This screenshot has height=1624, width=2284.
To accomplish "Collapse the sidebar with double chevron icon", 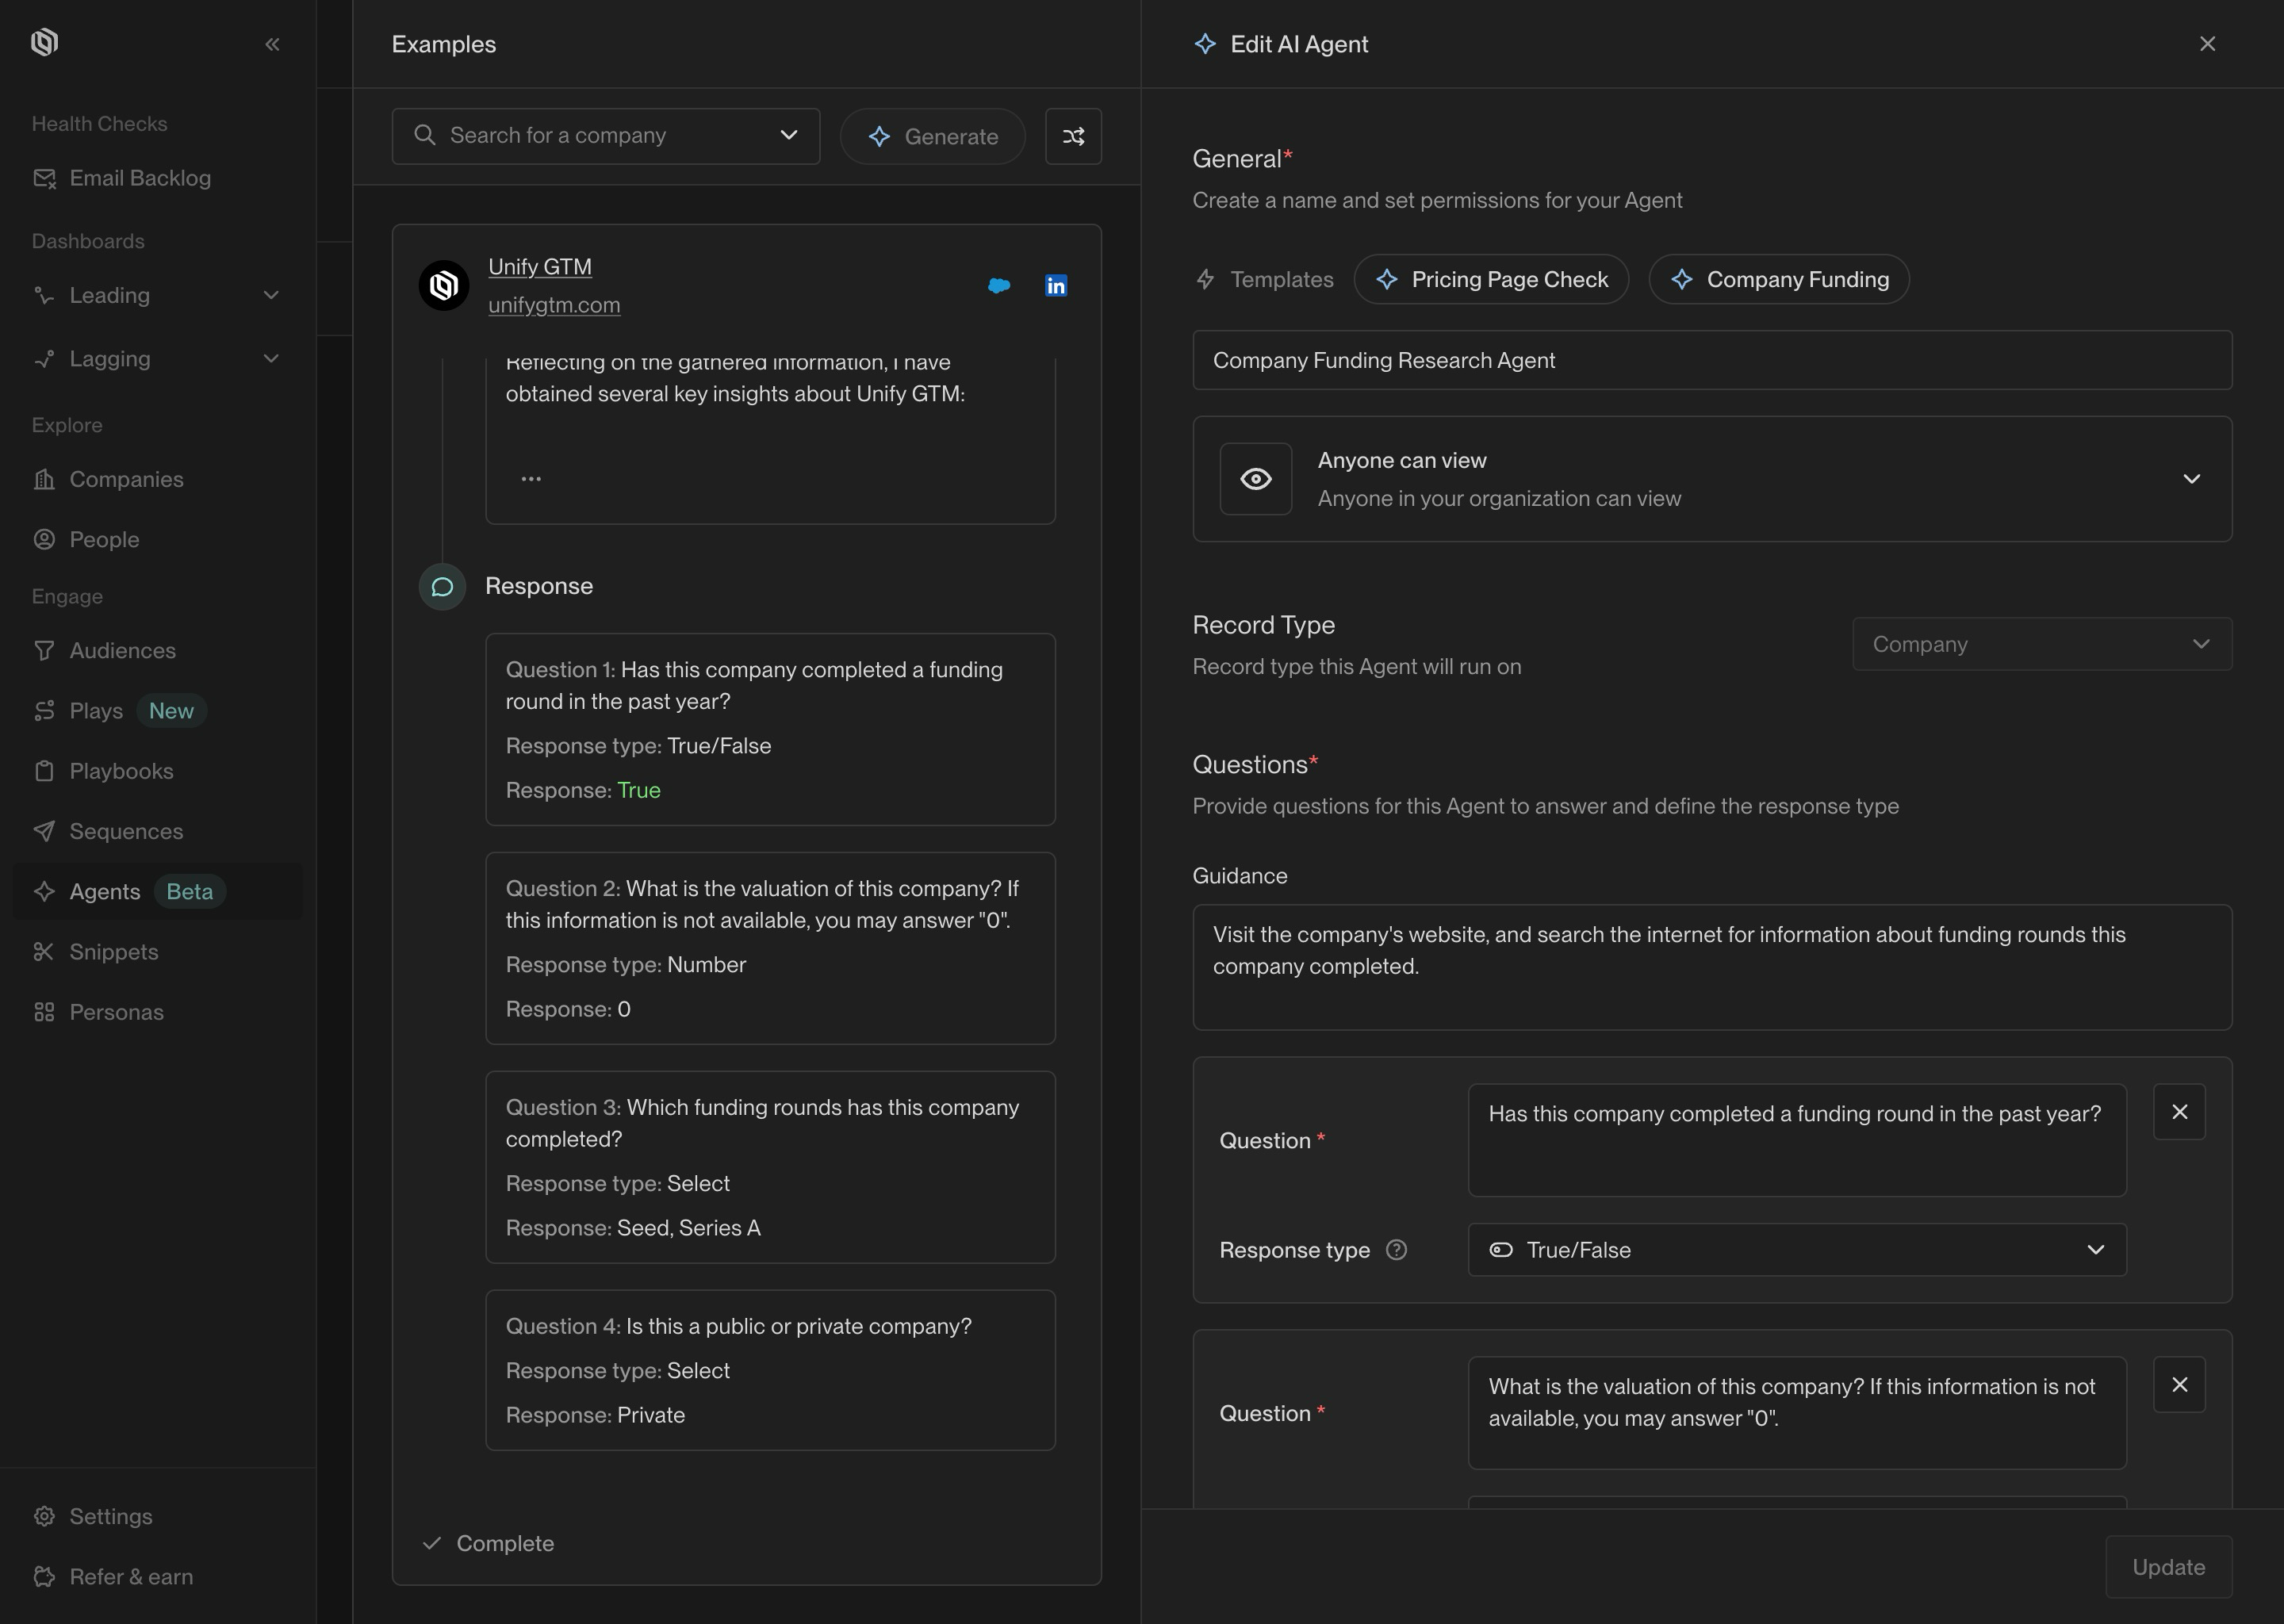I will tap(272, 44).
